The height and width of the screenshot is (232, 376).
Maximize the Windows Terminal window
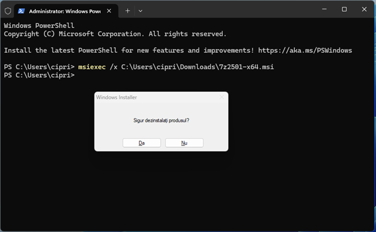click(x=344, y=9)
